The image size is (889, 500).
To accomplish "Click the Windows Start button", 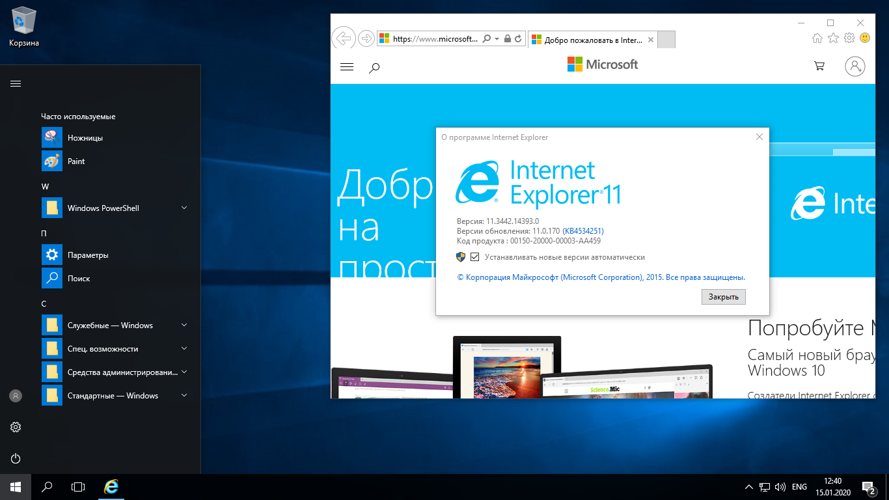I will tap(16, 487).
